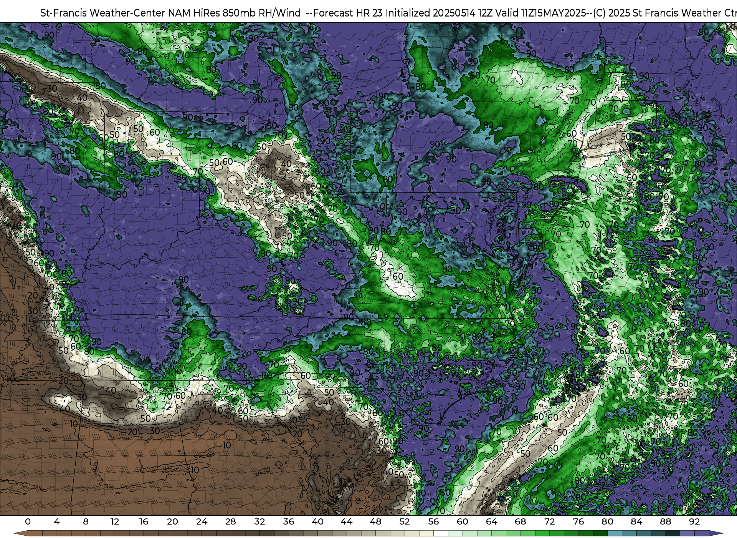
Task: Click the darkest green colorbar swatch left of tick 80
Action: [x=600, y=533]
